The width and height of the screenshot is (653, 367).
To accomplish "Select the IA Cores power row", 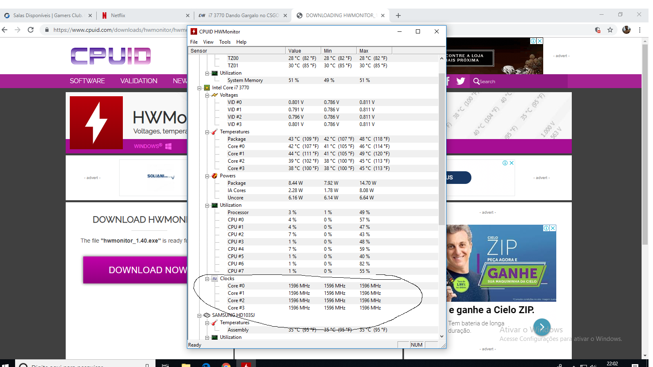I will 313,190.
